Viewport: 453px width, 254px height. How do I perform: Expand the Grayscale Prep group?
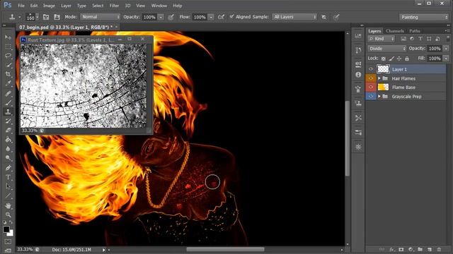(x=379, y=96)
